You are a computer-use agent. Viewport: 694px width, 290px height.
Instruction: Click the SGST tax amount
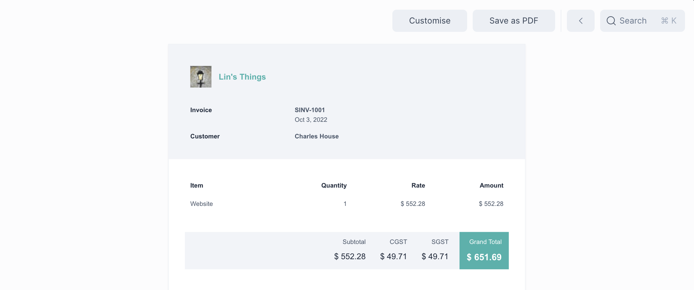[435, 256]
